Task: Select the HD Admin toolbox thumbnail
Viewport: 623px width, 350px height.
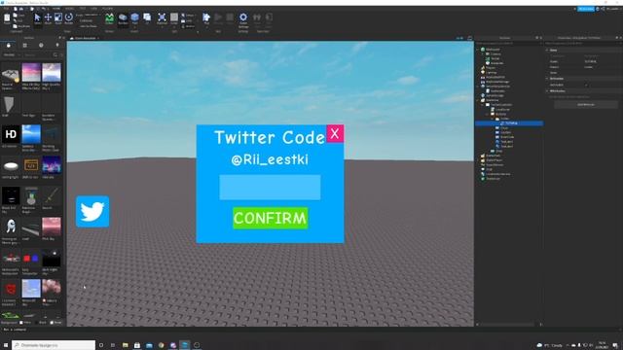Action: point(11,134)
